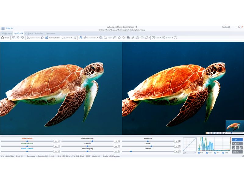244x183 pixels.
Task: Uncheck the Rot histogram channel
Action: coord(199,153)
